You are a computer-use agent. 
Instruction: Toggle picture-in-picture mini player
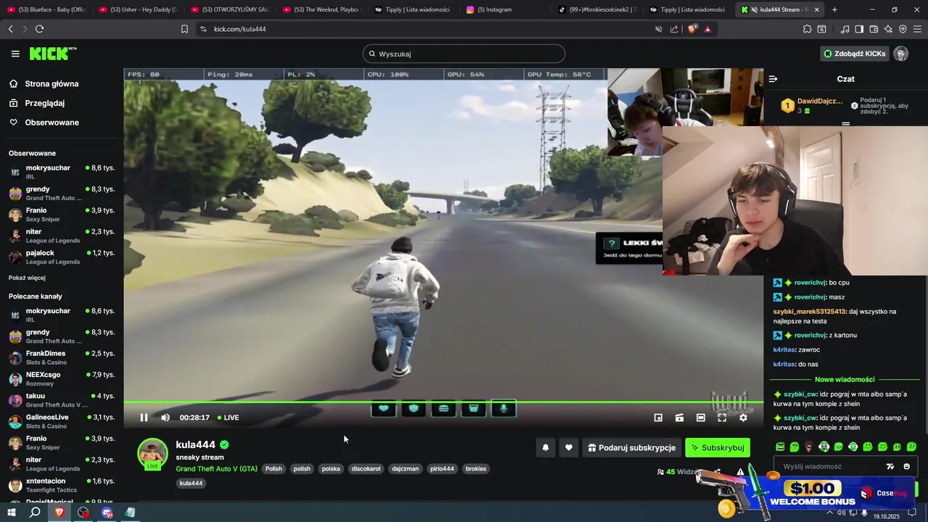tap(658, 418)
